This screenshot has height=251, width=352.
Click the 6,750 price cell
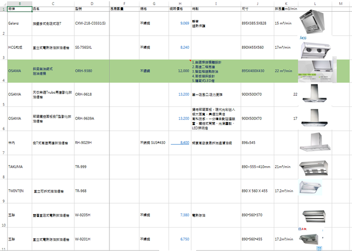pyautogui.click(x=180, y=239)
